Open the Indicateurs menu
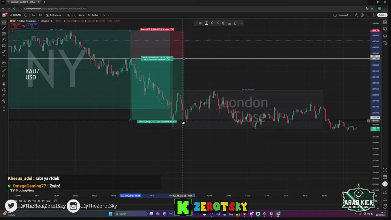391x220 pixels. coord(53,15)
